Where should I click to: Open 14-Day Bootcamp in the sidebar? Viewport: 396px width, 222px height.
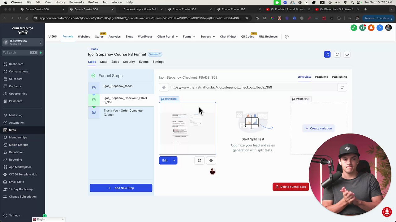click(x=21, y=189)
